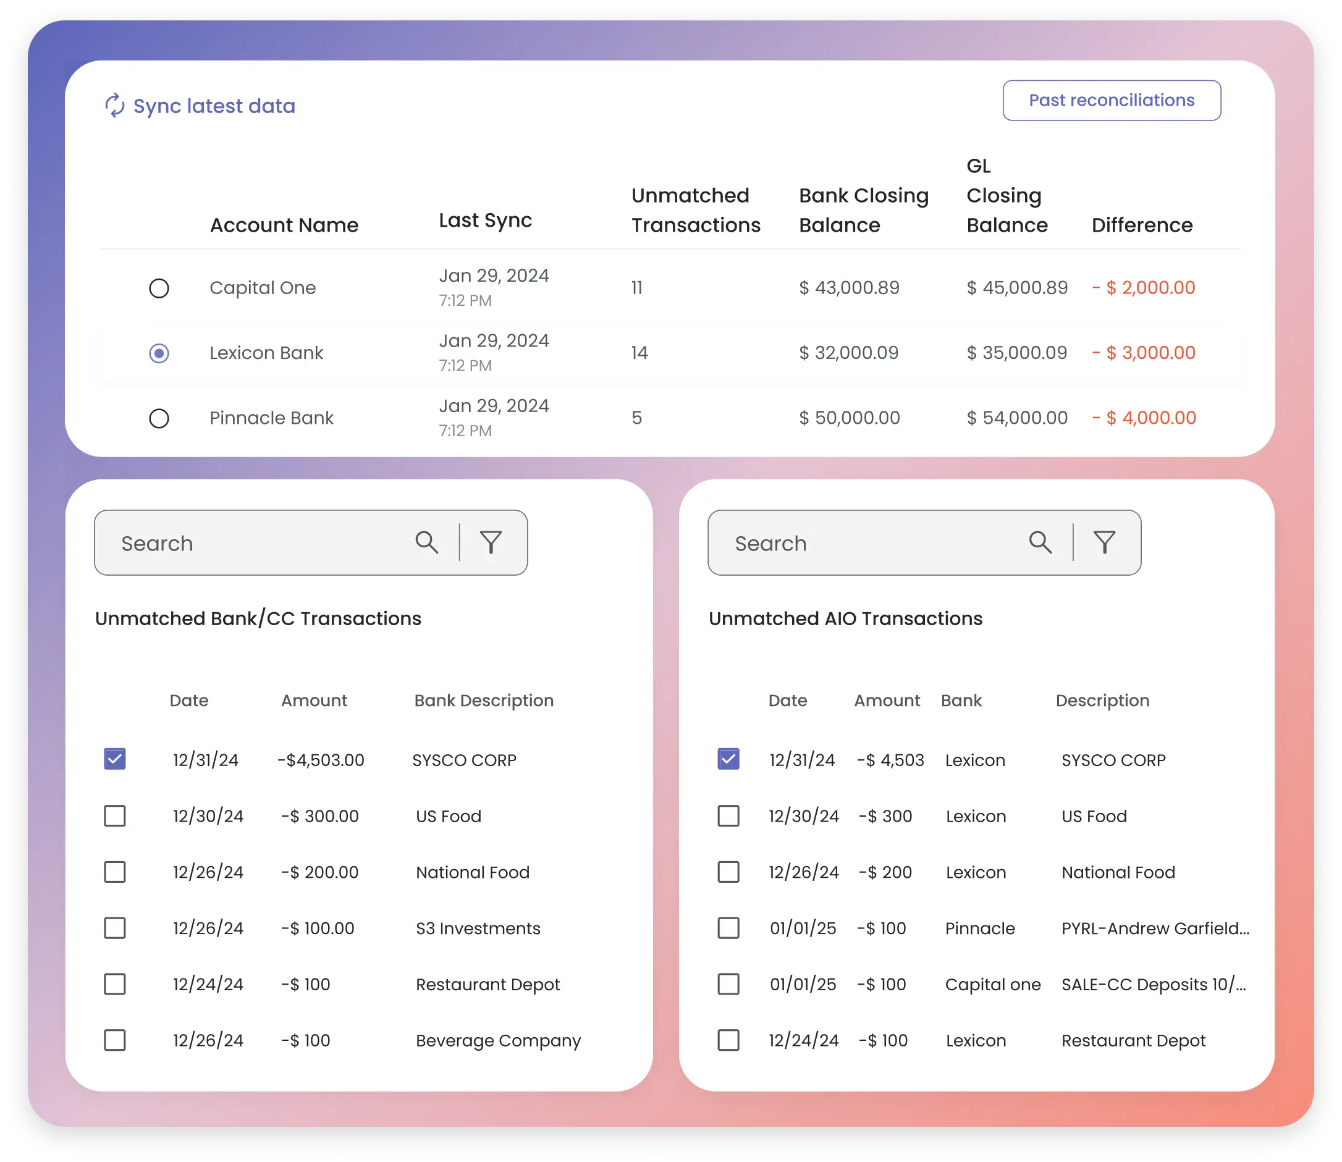The height and width of the screenshot is (1162, 1342).
Task: Click the SALE-CC Deposits 10/... description
Action: click(1154, 984)
